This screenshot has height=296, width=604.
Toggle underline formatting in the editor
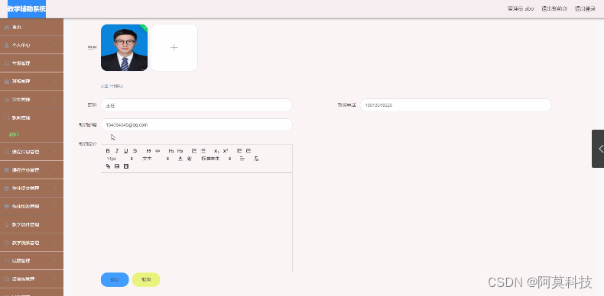pos(125,151)
